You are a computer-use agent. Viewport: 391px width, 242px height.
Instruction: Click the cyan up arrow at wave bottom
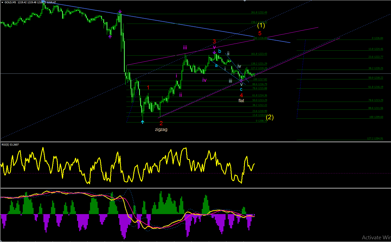point(143,122)
